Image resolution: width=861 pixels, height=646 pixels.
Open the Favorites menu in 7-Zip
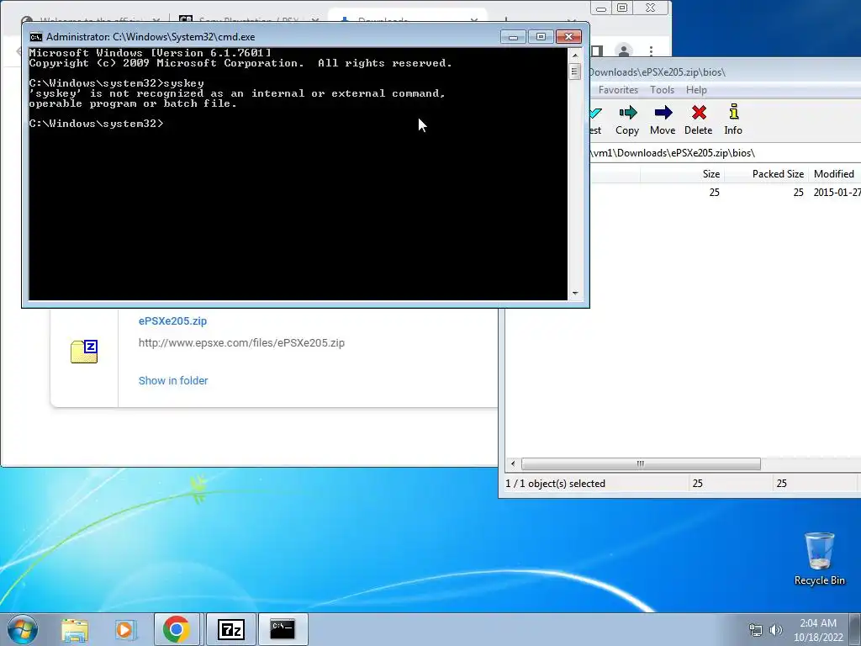pos(618,89)
